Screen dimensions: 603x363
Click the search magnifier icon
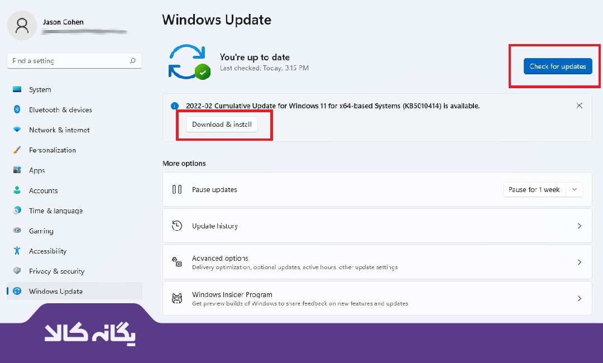133,61
